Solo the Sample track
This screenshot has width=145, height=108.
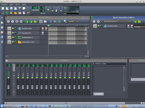pyautogui.click(x=15, y=33)
